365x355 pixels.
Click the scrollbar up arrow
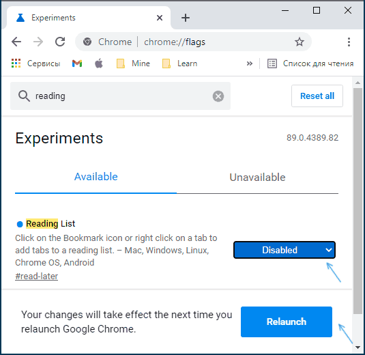pyautogui.click(x=357, y=83)
